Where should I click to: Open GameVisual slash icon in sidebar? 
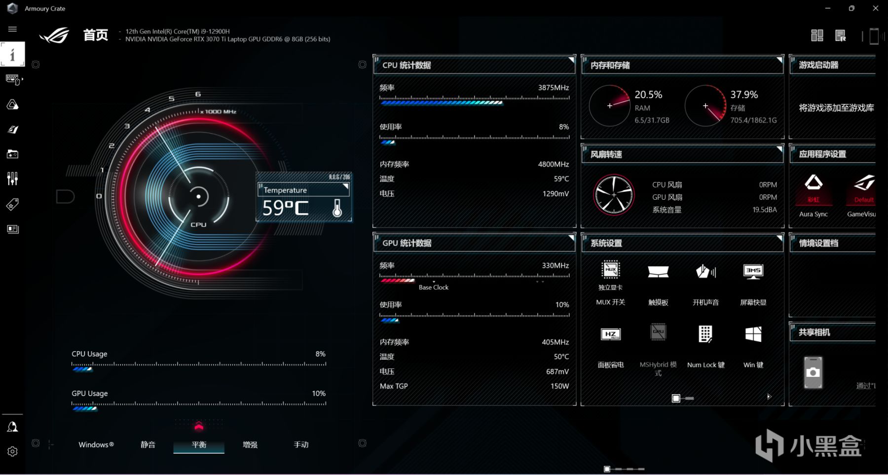(x=12, y=130)
